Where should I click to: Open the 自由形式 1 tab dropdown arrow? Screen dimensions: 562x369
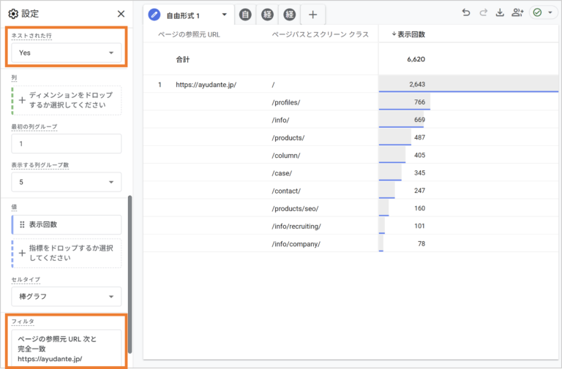click(x=224, y=15)
